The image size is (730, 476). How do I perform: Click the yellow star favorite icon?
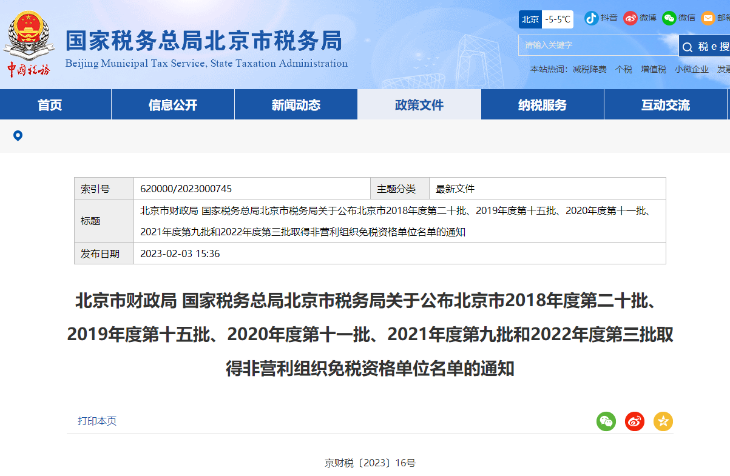coord(663,421)
